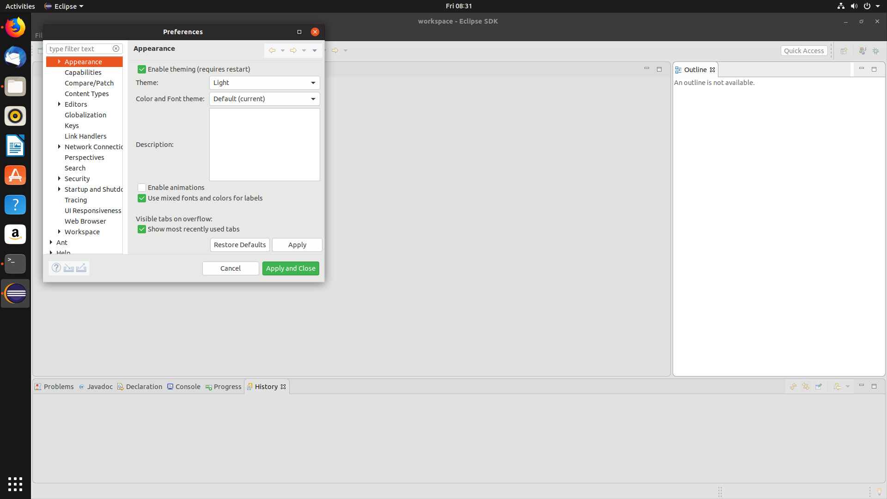Expand the Network Connections node
Screen dimensions: 887x499
coord(59,146)
